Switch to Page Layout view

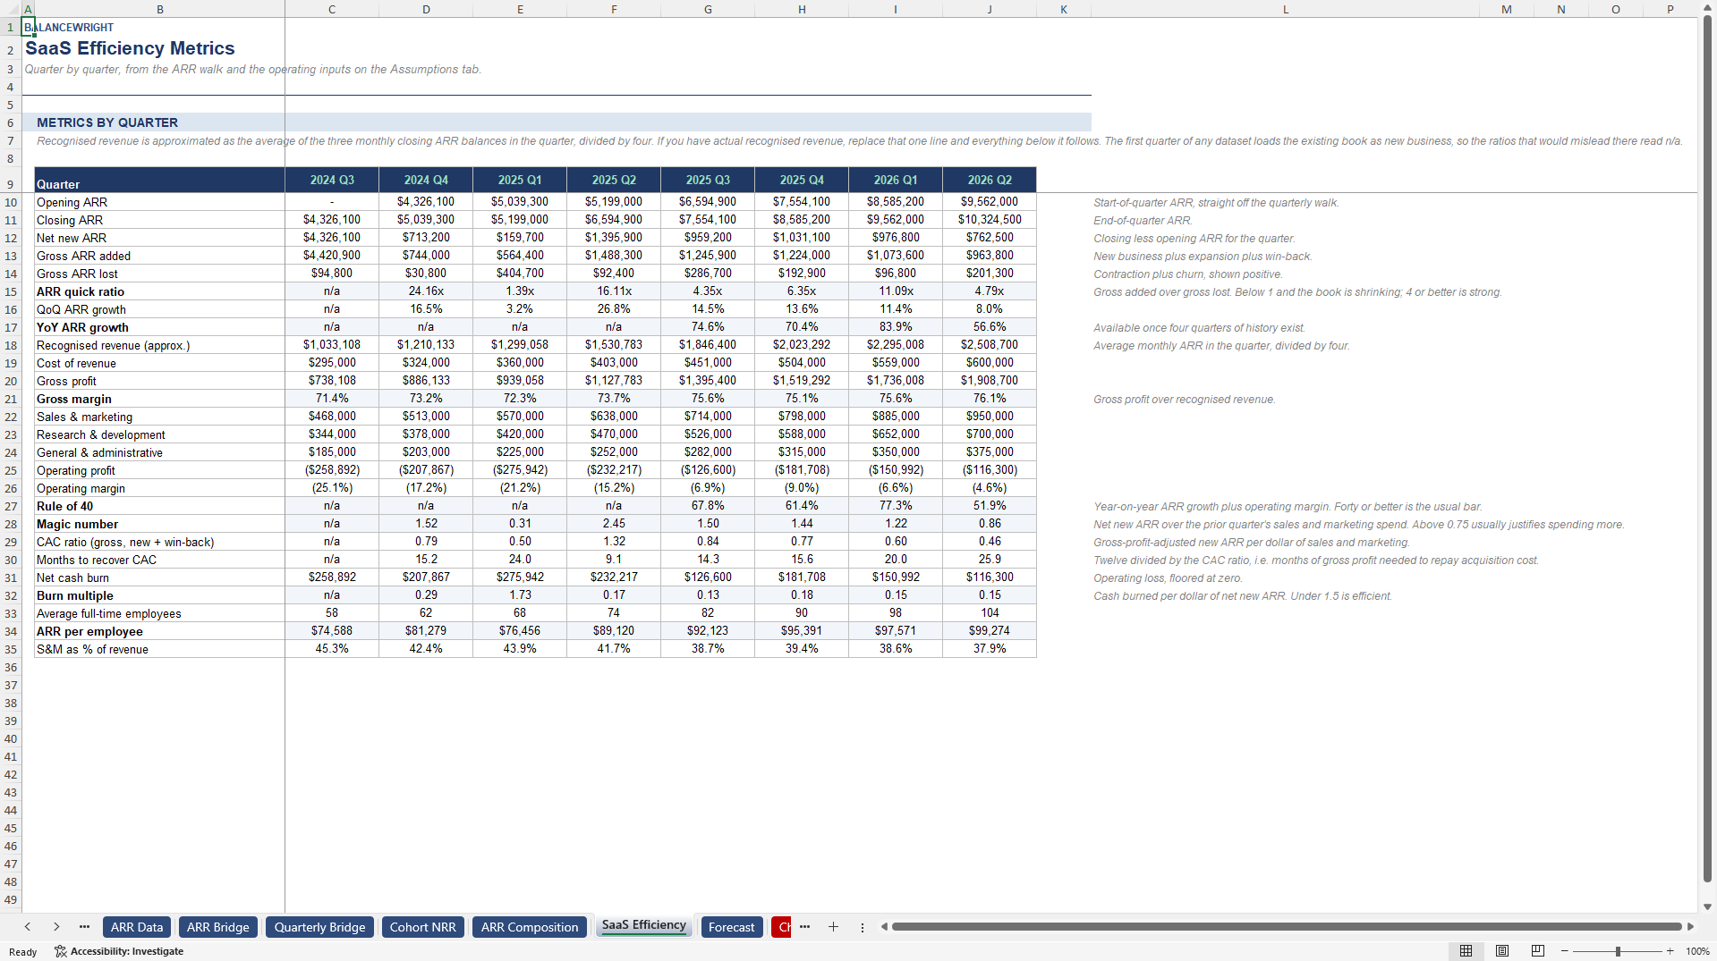[1502, 951]
